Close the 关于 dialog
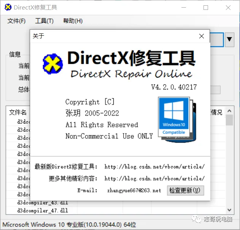This screenshot has height=230, width=240. coord(202,36)
